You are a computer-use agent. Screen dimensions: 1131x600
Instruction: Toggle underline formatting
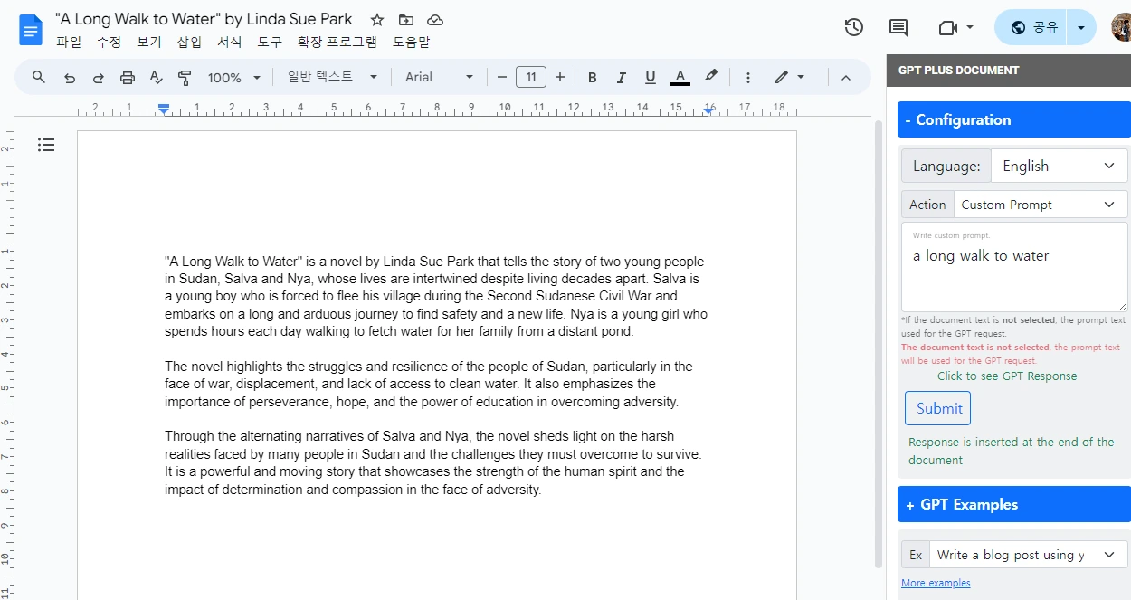[x=650, y=78]
